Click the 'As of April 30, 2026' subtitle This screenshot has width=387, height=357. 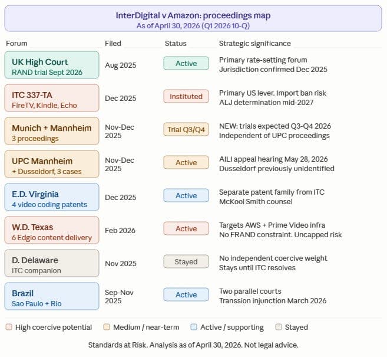pyautogui.click(x=193, y=26)
